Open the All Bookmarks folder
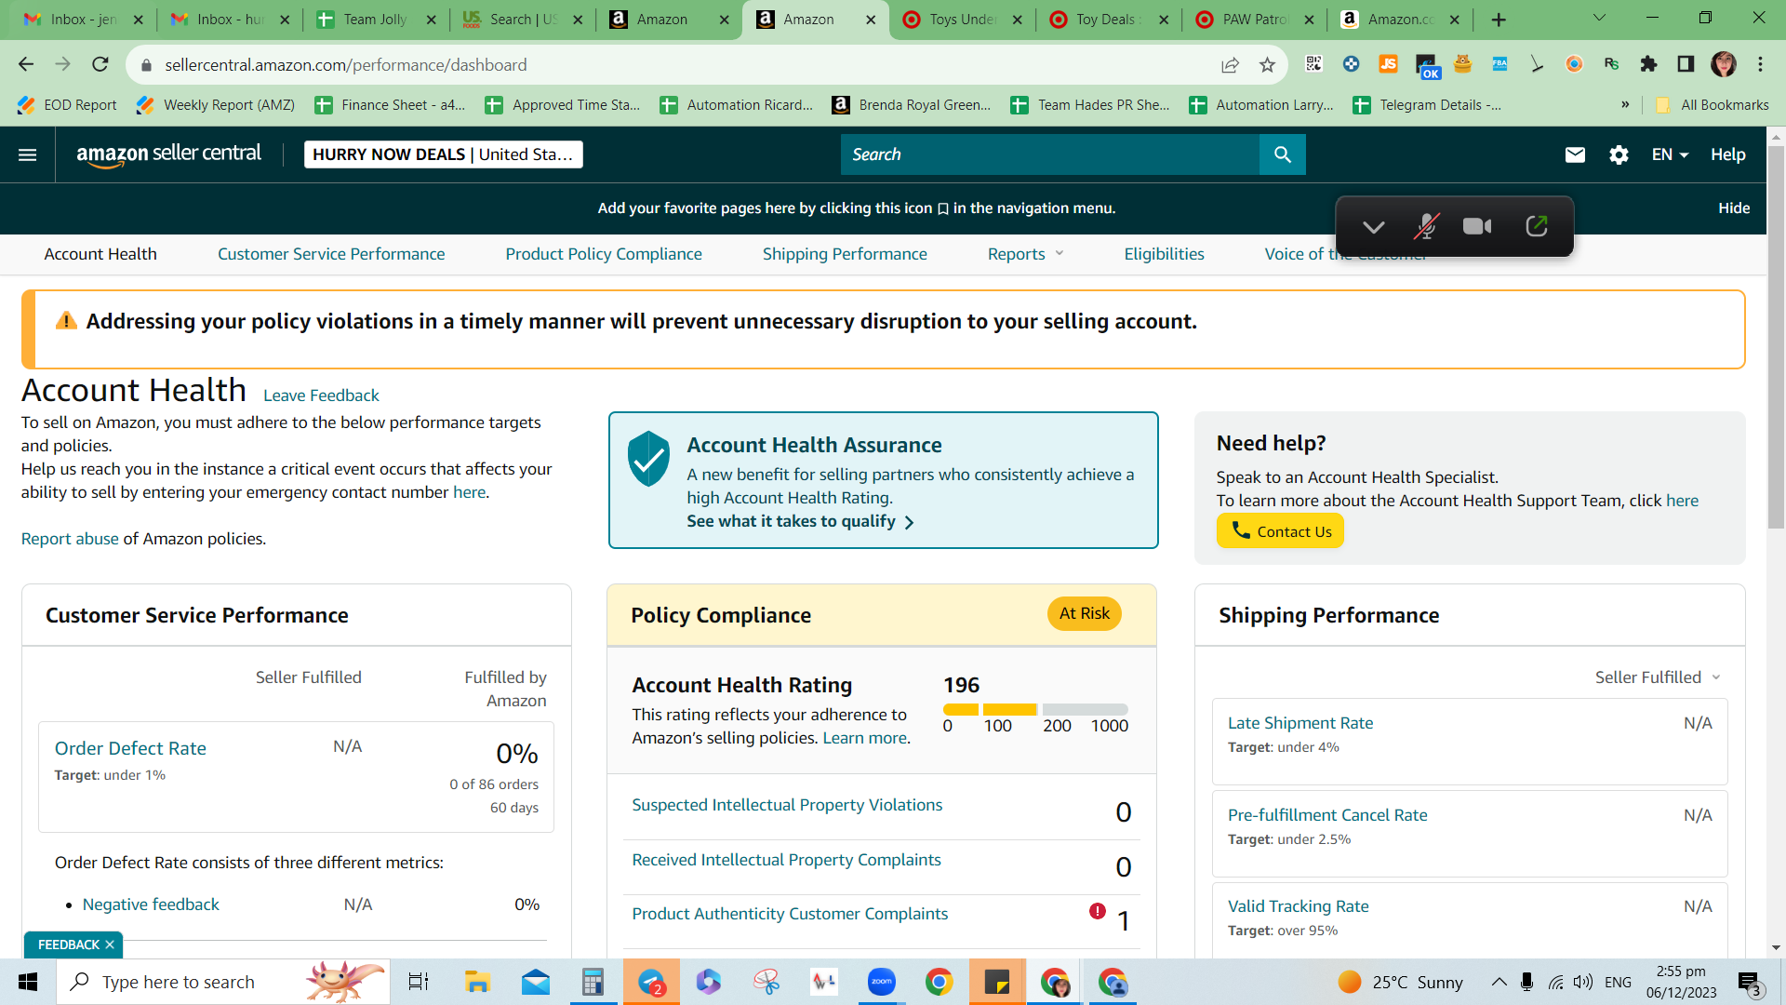 click(x=1713, y=105)
